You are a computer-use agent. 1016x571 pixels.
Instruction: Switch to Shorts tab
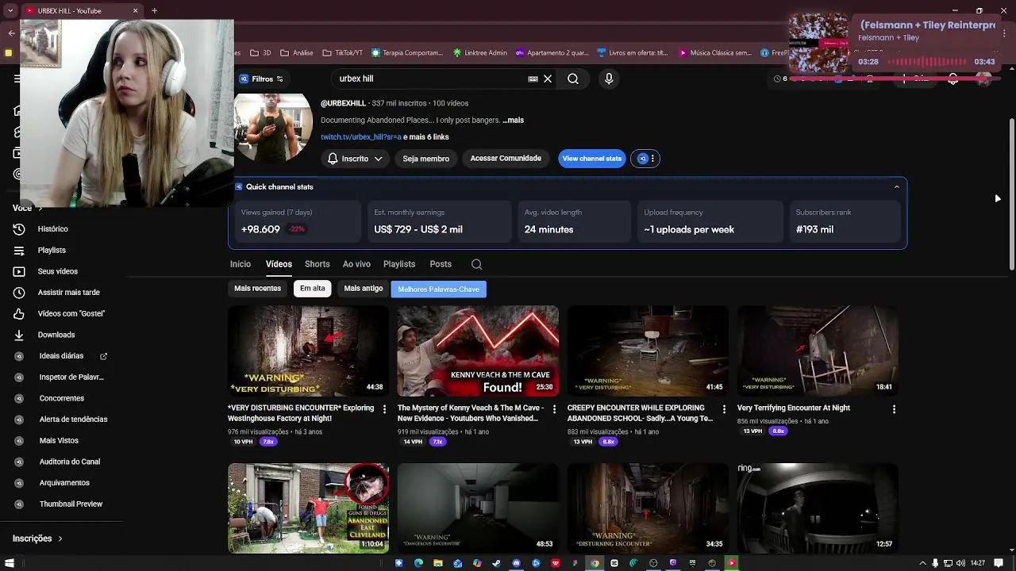click(x=317, y=264)
